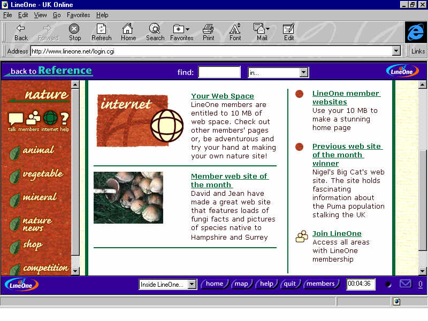
Task: Open the Help menu
Action: pyautogui.click(x=102, y=15)
